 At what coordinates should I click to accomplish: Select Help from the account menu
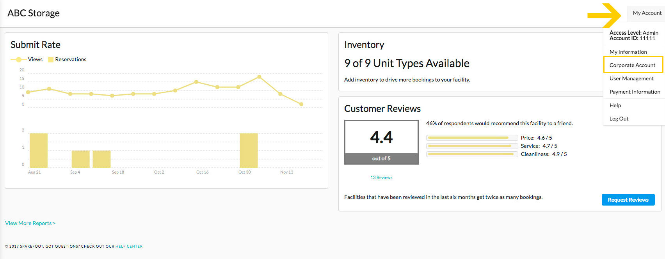[x=615, y=105]
